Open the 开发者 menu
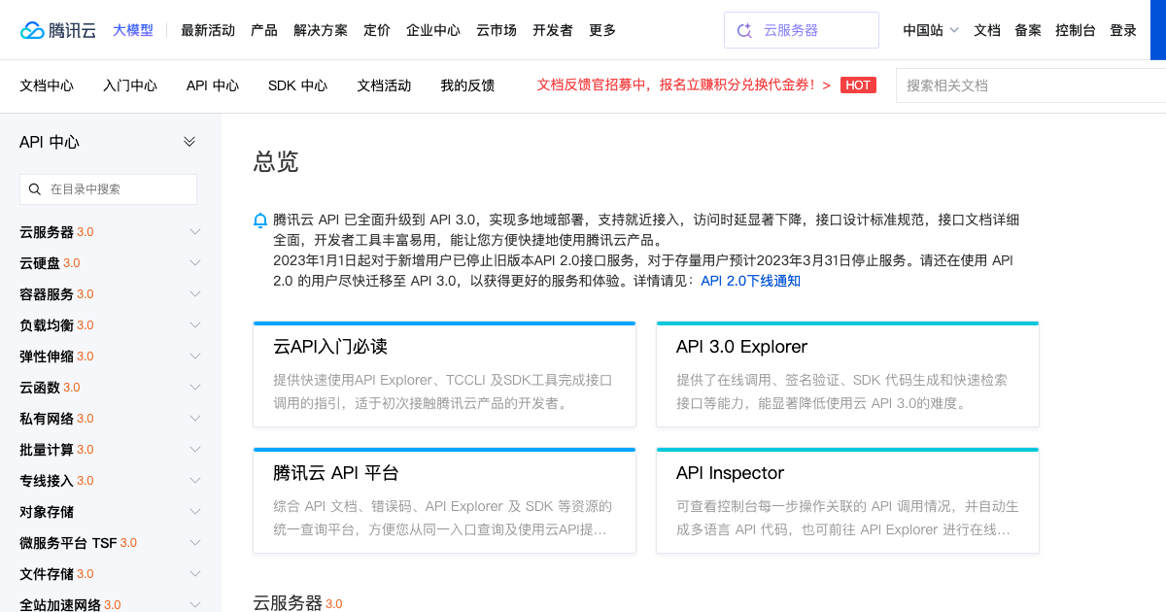The width and height of the screenshot is (1166, 612). click(553, 30)
